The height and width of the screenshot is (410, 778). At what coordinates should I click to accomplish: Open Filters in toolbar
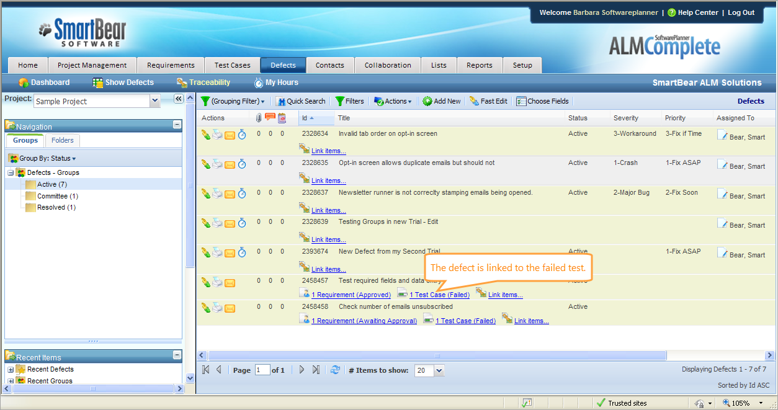coord(349,101)
